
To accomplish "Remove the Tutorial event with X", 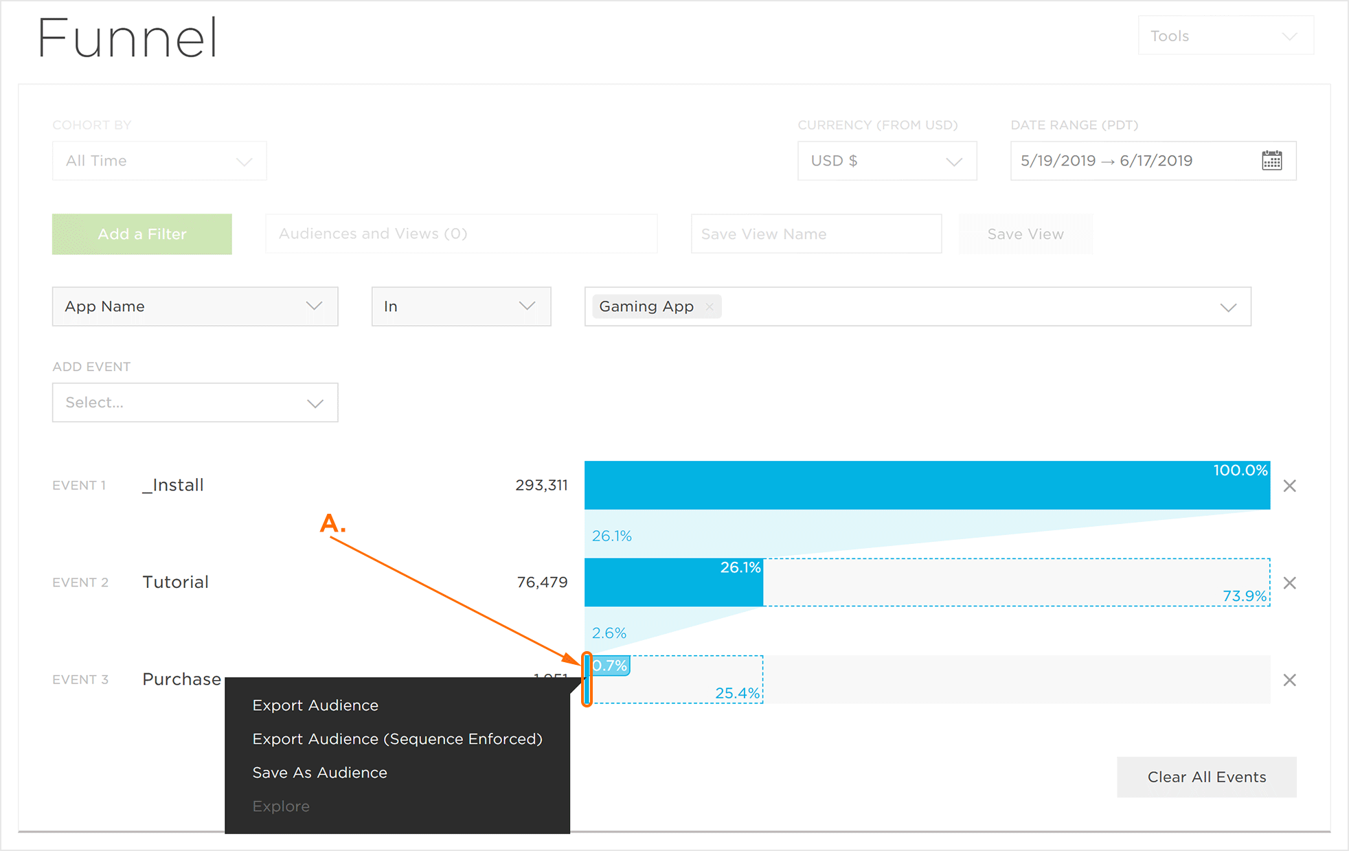I will (x=1289, y=583).
